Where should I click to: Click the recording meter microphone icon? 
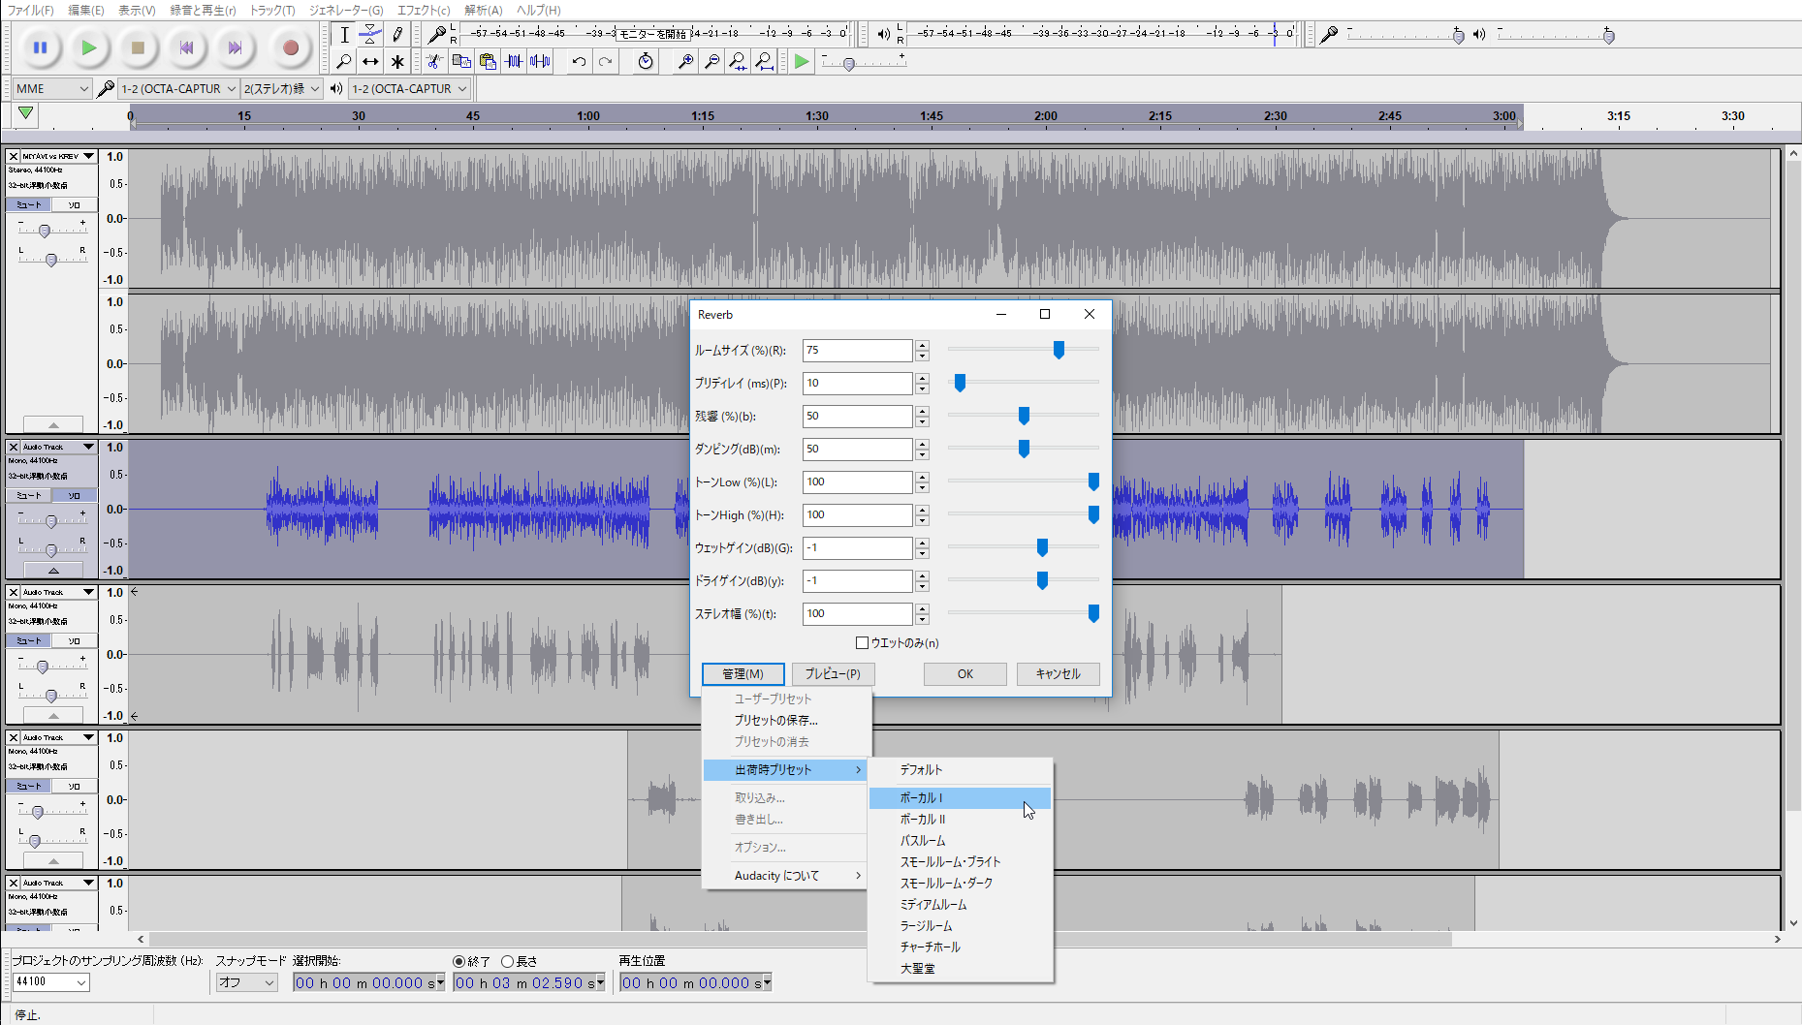[x=437, y=35]
